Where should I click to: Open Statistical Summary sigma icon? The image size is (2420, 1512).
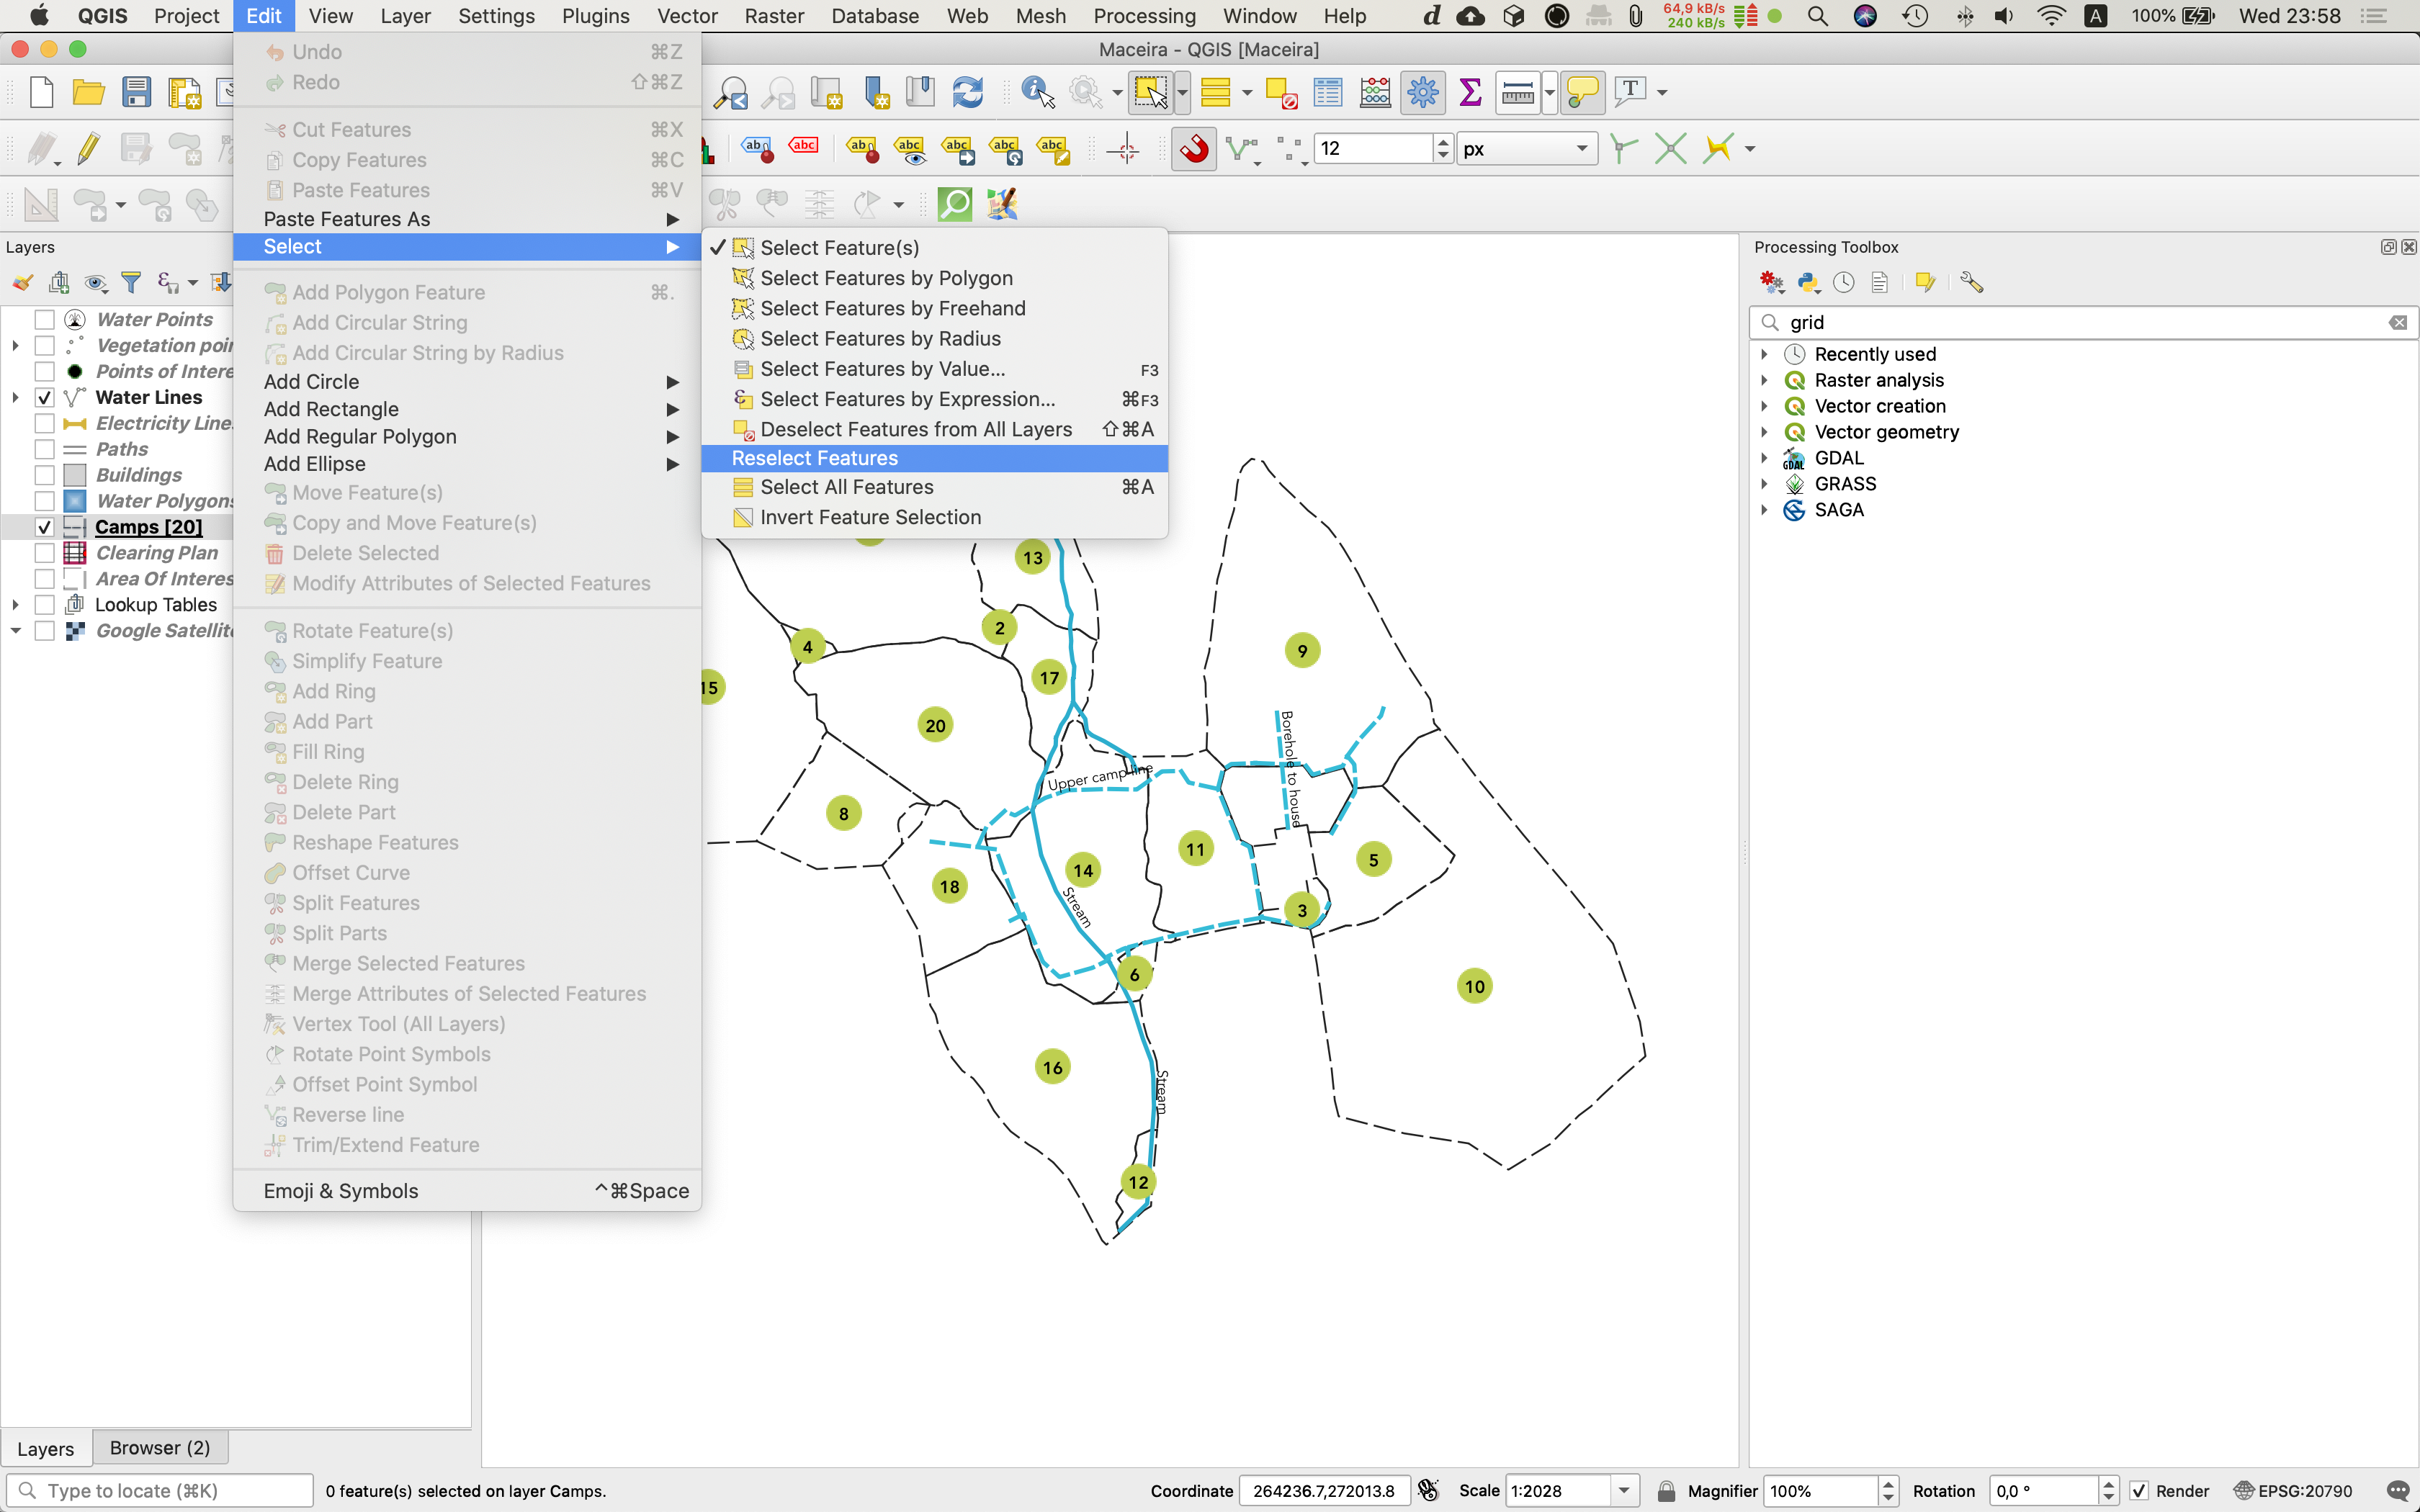[1470, 92]
